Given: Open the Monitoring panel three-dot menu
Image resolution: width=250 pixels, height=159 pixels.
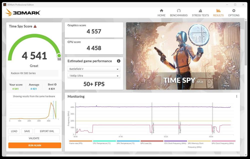Looking at the screenshot, I should pos(236,96).
